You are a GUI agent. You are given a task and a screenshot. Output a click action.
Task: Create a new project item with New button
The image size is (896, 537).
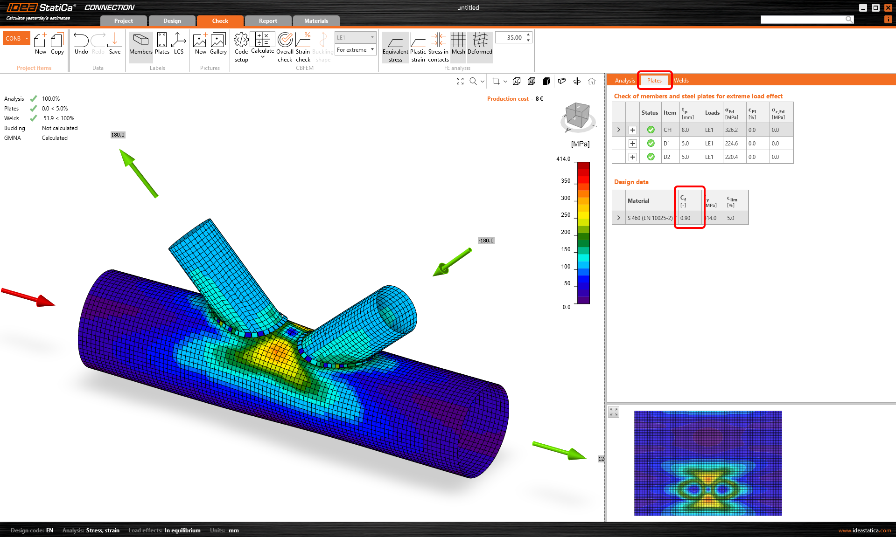(40, 44)
